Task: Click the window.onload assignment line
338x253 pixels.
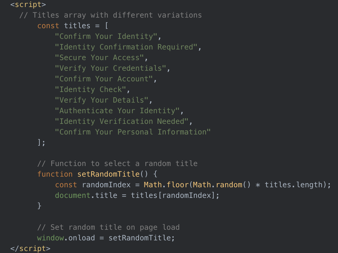Action: click(106, 238)
